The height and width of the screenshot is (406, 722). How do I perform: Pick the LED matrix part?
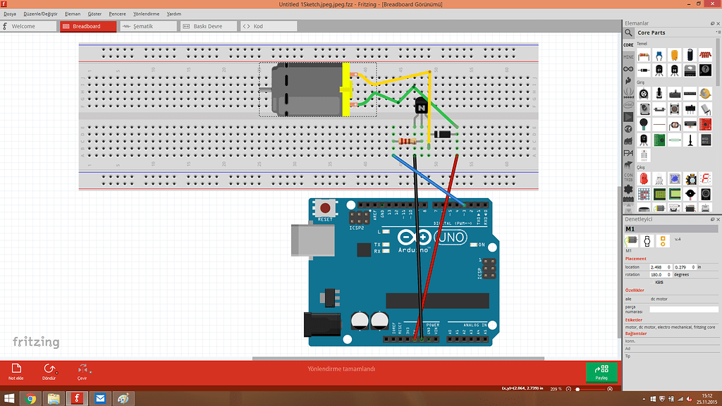pyautogui.click(x=644, y=195)
